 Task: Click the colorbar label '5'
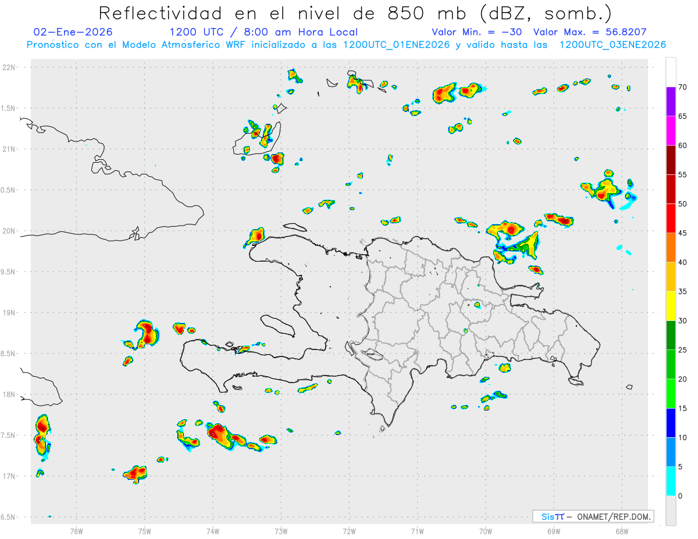coord(680,467)
